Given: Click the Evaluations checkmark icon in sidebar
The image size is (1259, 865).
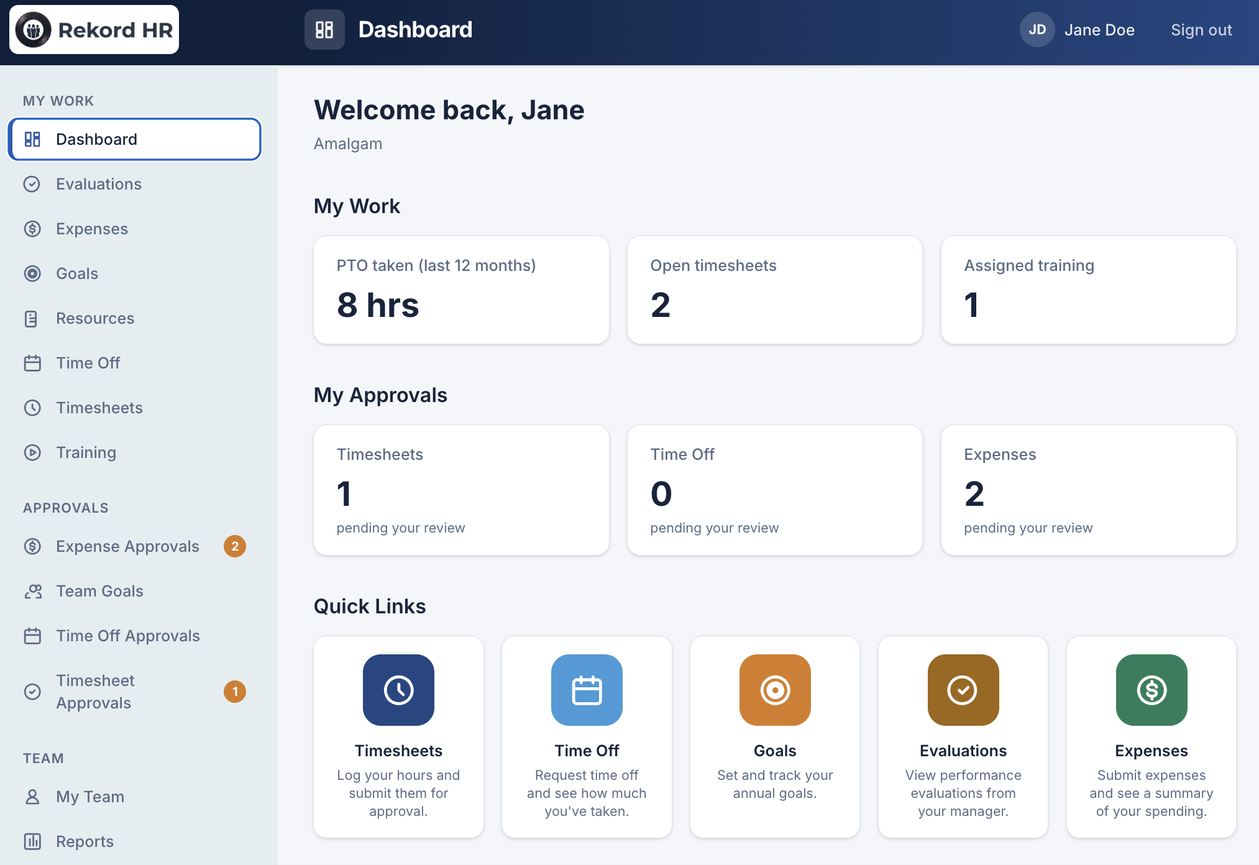Looking at the screenshot, I should click(32, 184).
